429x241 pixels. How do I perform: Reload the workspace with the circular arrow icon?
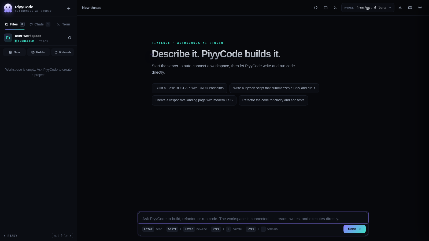click(x=70, y=38)
